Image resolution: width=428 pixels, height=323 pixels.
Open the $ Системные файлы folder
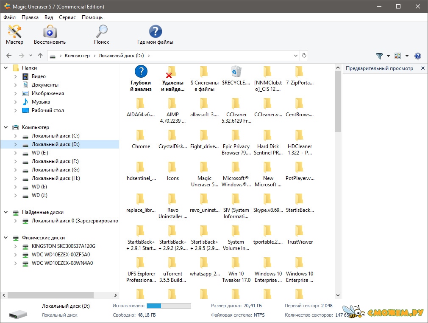[204, 79]
